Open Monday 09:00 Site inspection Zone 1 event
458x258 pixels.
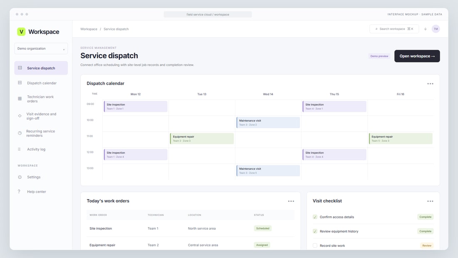(136, 106)
